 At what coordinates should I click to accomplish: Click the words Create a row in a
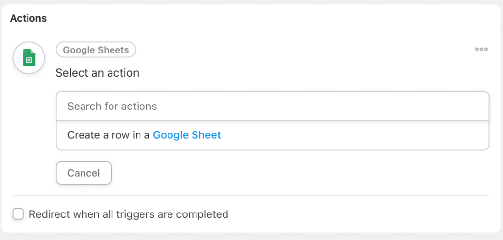[109, 135]
